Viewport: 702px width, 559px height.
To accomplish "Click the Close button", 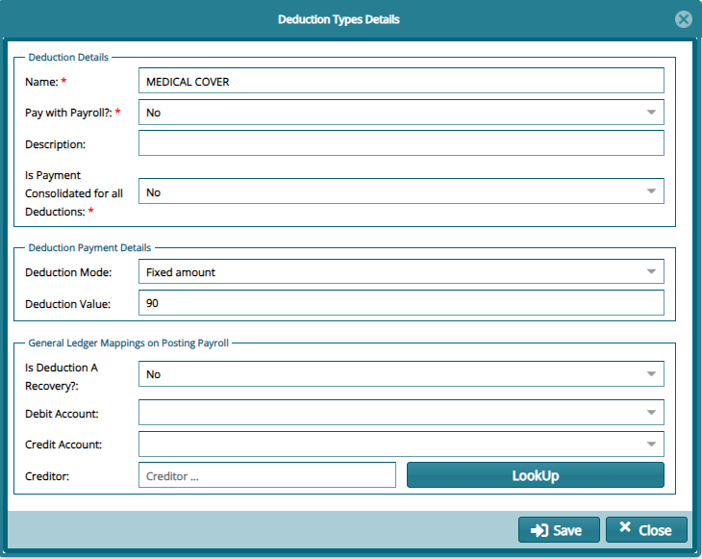I will 646,530.
